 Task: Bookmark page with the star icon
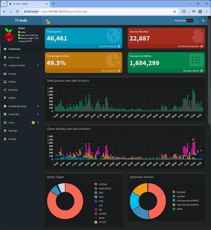tap(175, 12)
